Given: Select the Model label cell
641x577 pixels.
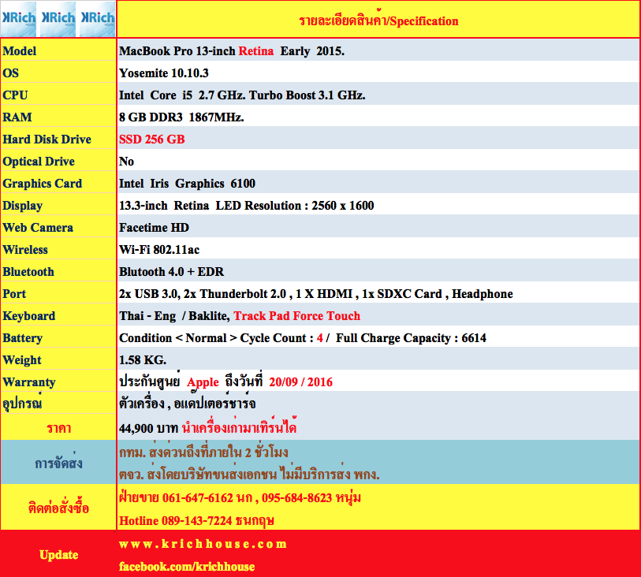Looking at the screenshot, I should (58, 51).
